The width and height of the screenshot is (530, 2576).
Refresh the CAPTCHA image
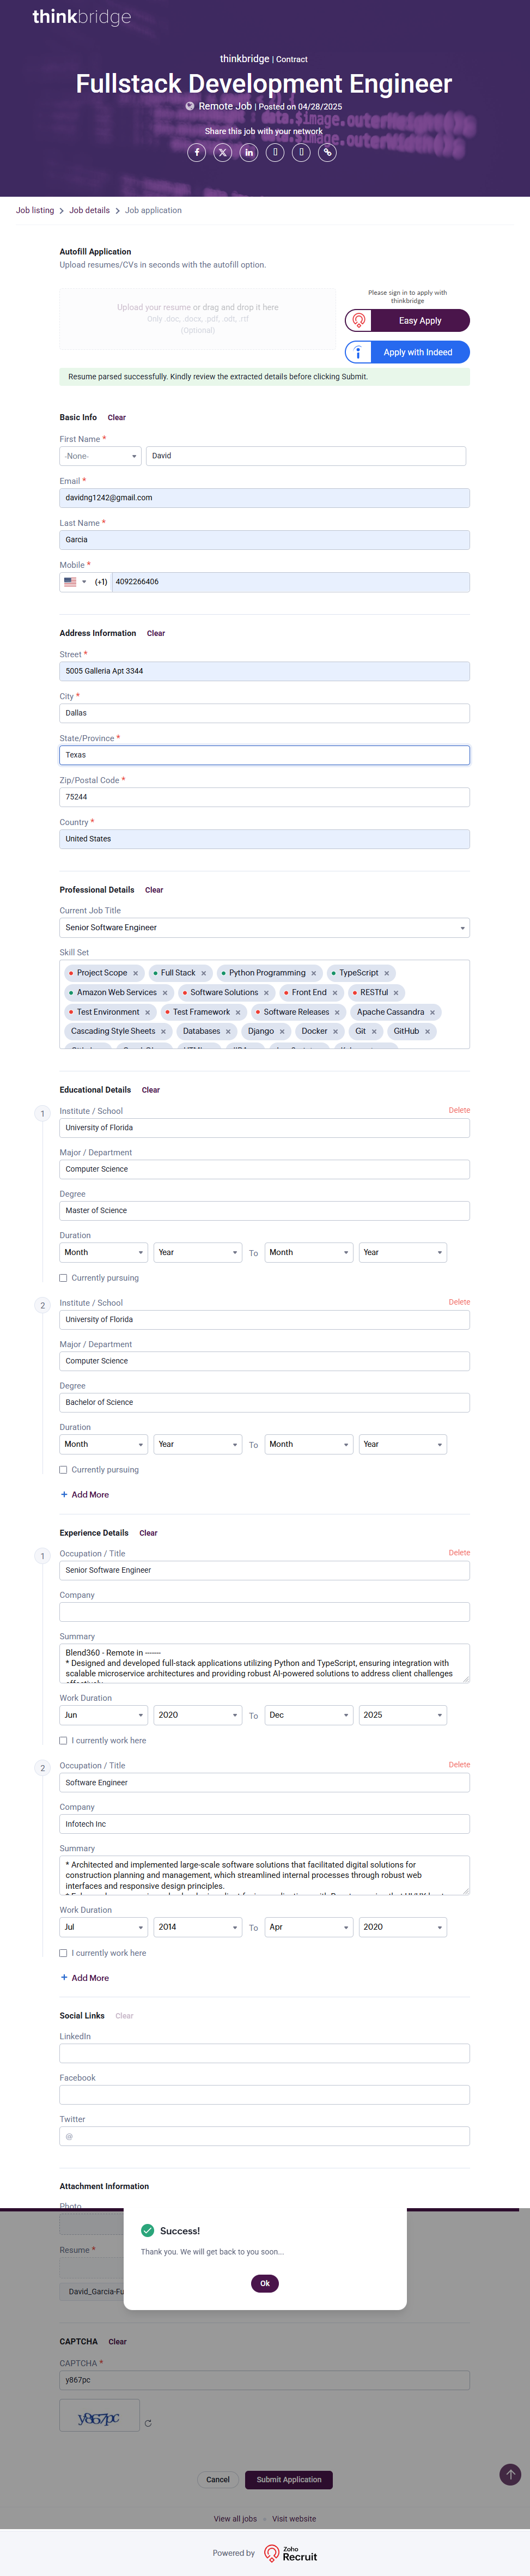point(148,2423)
